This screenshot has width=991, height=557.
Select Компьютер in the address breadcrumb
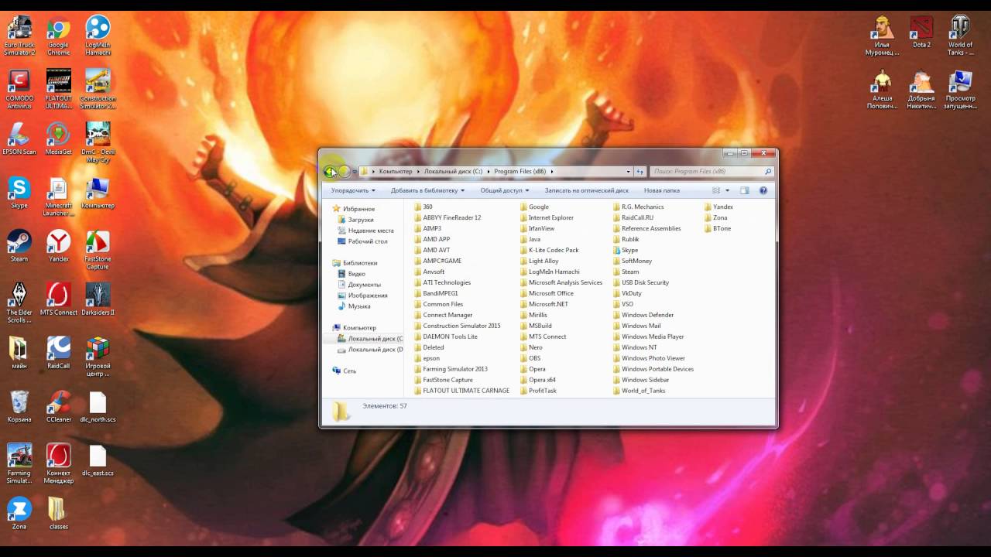click(x=396, y=172)
